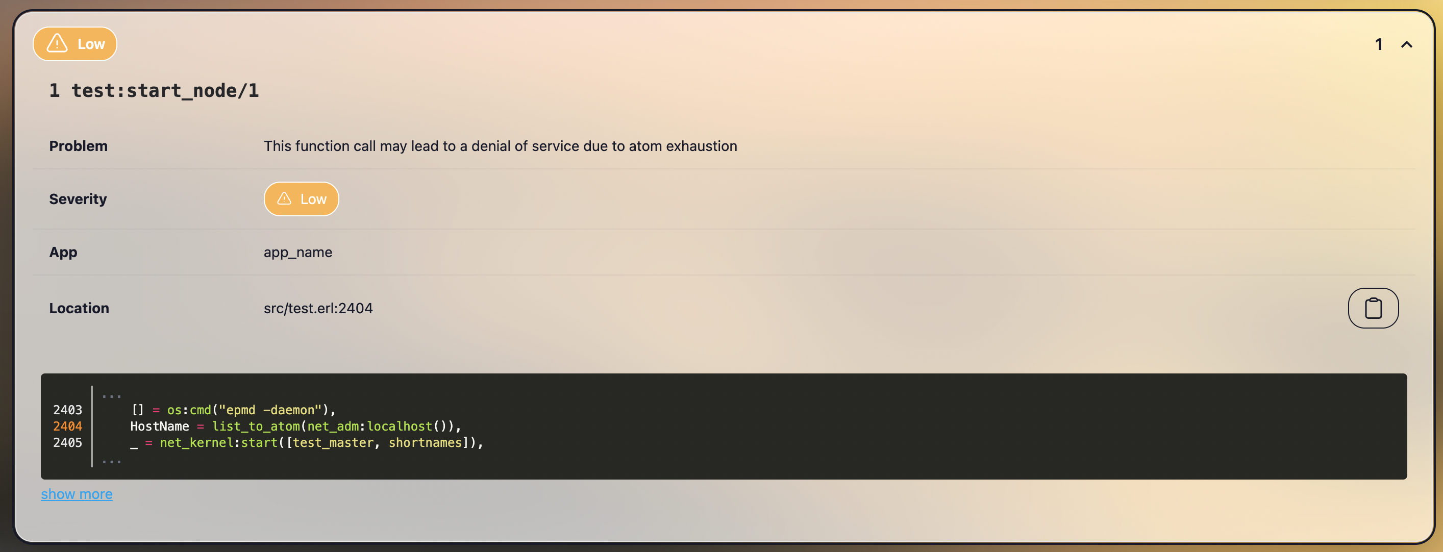1443x552 pixels.
Task: Copy the location using the clipboard button
Action: pos(1373,308)
